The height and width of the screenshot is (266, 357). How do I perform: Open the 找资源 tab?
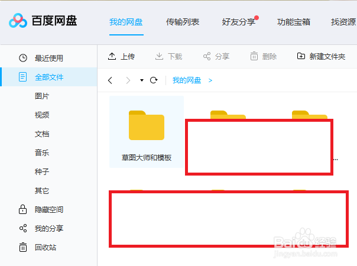(x=343, y=22)
